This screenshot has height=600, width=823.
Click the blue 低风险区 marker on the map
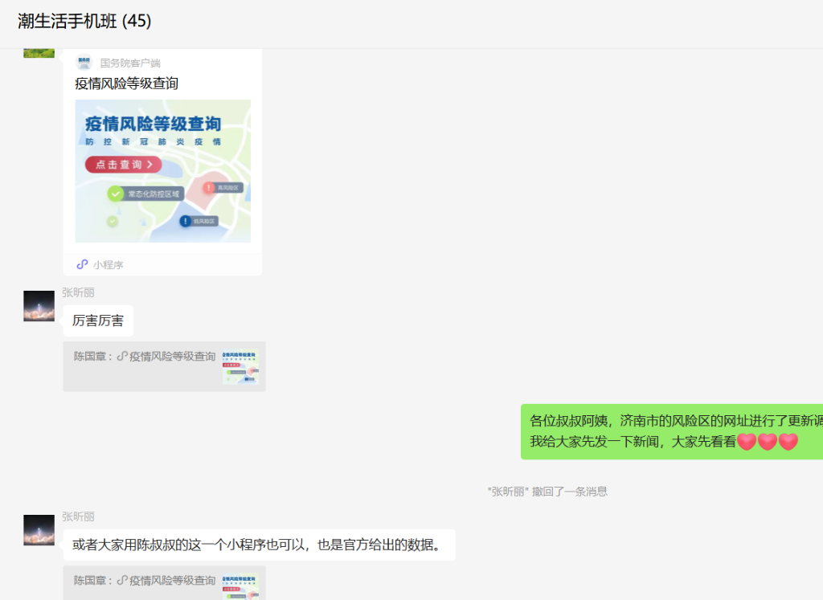tap(186, 221)
